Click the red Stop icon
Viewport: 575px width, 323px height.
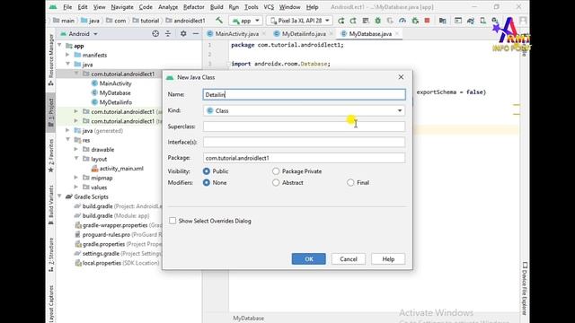point(427,21)
